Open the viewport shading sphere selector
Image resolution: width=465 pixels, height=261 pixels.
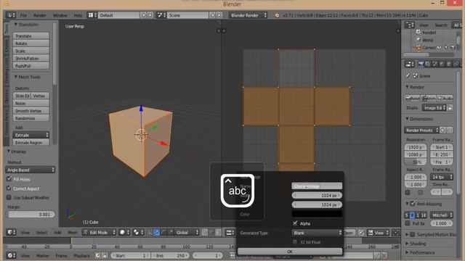(x=124, y=232)
